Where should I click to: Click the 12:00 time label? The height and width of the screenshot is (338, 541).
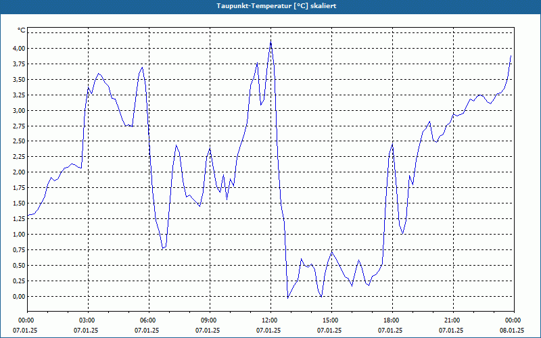[x=268, y=320]
